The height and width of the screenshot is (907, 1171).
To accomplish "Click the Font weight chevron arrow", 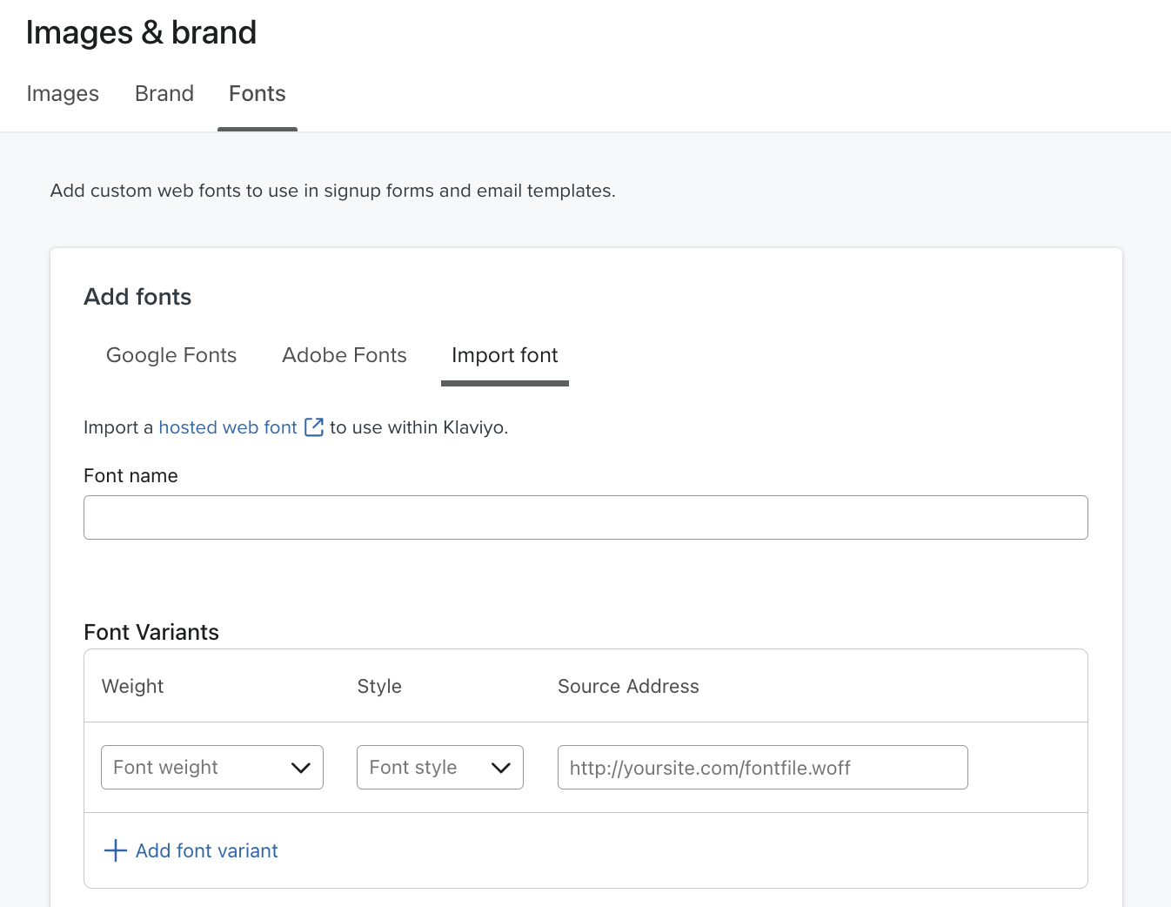I will 301,767.
